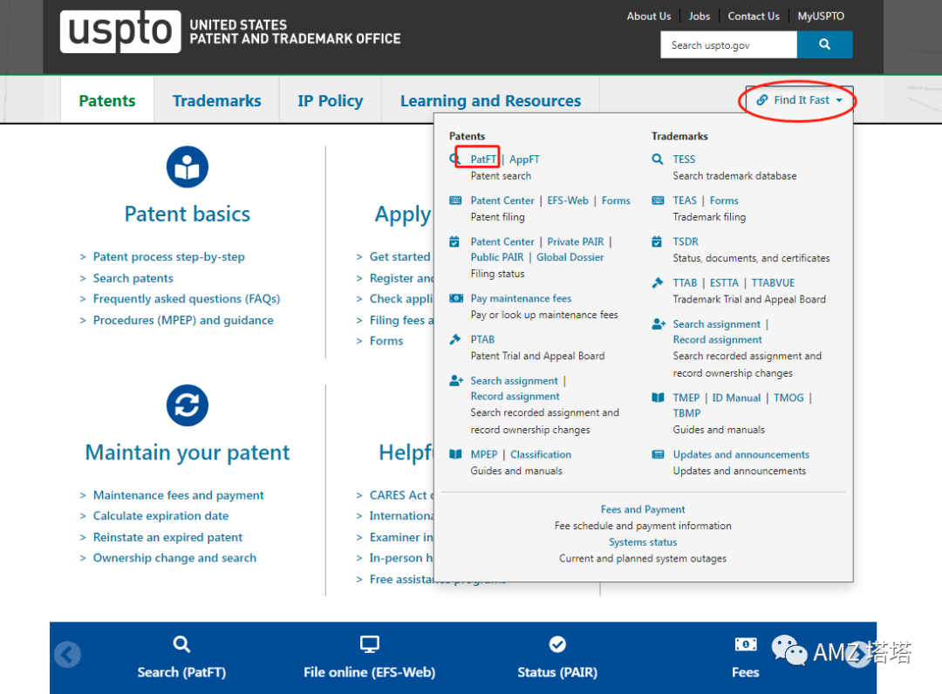Open Learning and Resources tab
This screenshot has height=694, width=942.
(x=491, y=101)
